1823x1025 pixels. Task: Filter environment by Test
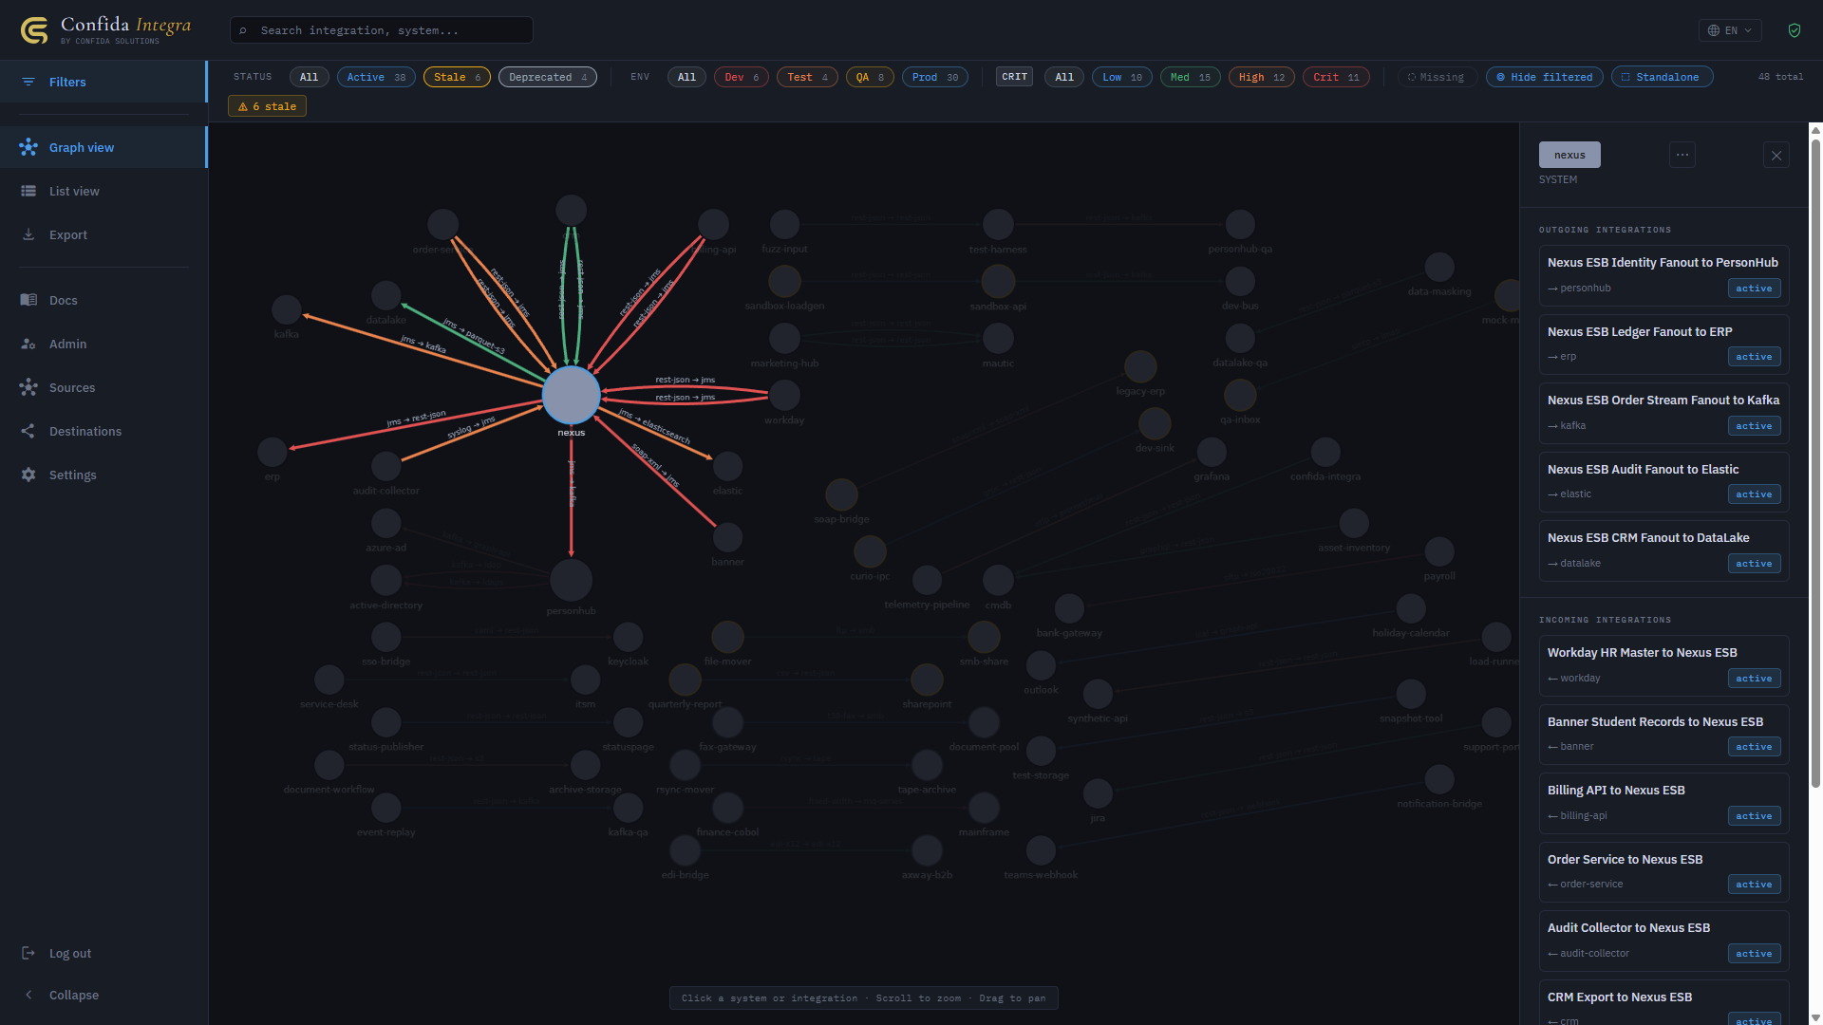[x=807, y=77]
